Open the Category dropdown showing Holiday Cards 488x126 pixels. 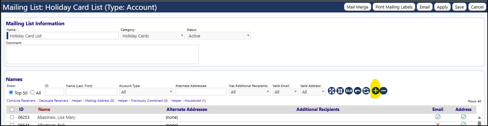153,36
